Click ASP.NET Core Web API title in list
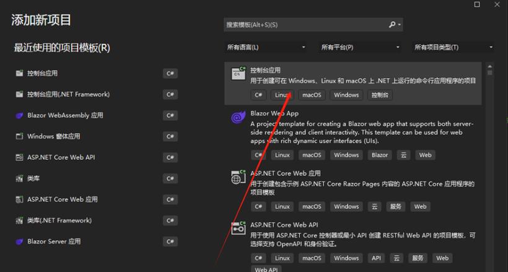 (284, 225)
